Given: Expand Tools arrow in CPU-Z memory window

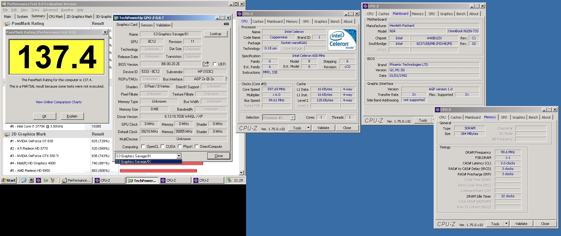Looking at the screenshot, I should 506,224.
